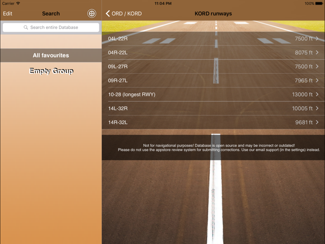The width and height of the screenshot is (325, 244).
Task: Tap the 13000 ft length value
Action: (302, 94)
